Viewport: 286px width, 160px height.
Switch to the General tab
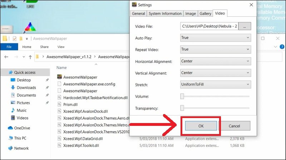point(138,14)
